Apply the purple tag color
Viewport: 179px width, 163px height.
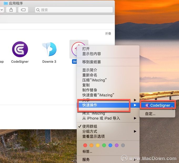click(x=116, y=145)
